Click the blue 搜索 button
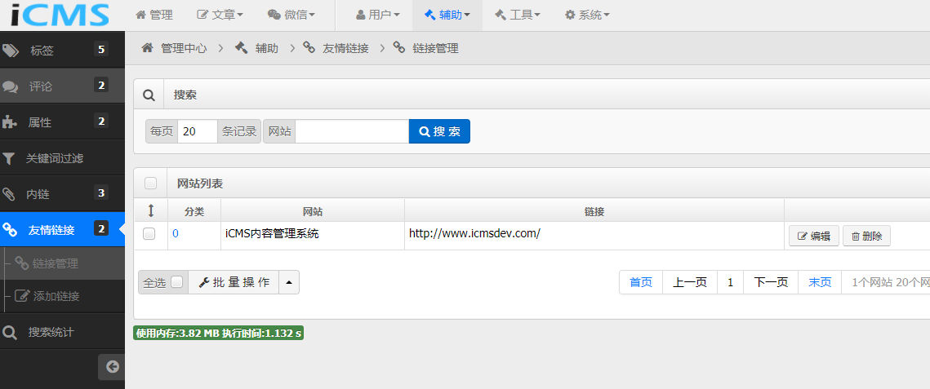930x389 pixels. click(x=439, y=131)
